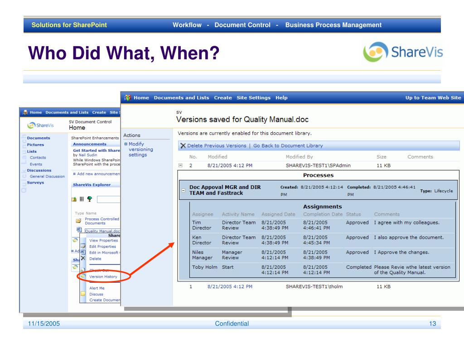Open Documents and Lists in Versions window

[181, 98]
